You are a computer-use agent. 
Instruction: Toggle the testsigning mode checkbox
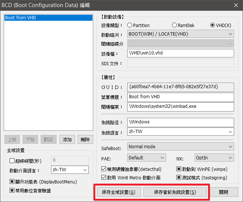coord(179,177)
